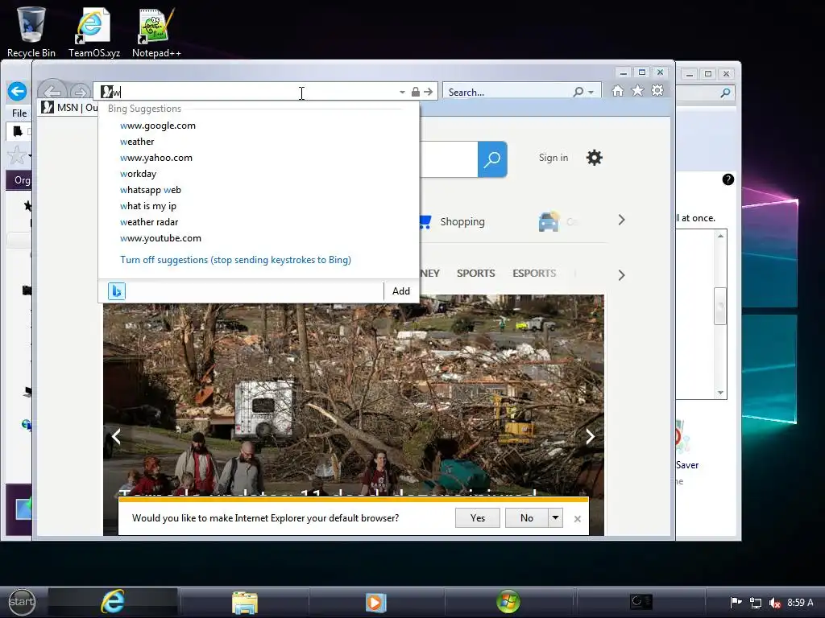
Task: Click scroll down arrow in right window list
Action: click(x=720, y=393)
